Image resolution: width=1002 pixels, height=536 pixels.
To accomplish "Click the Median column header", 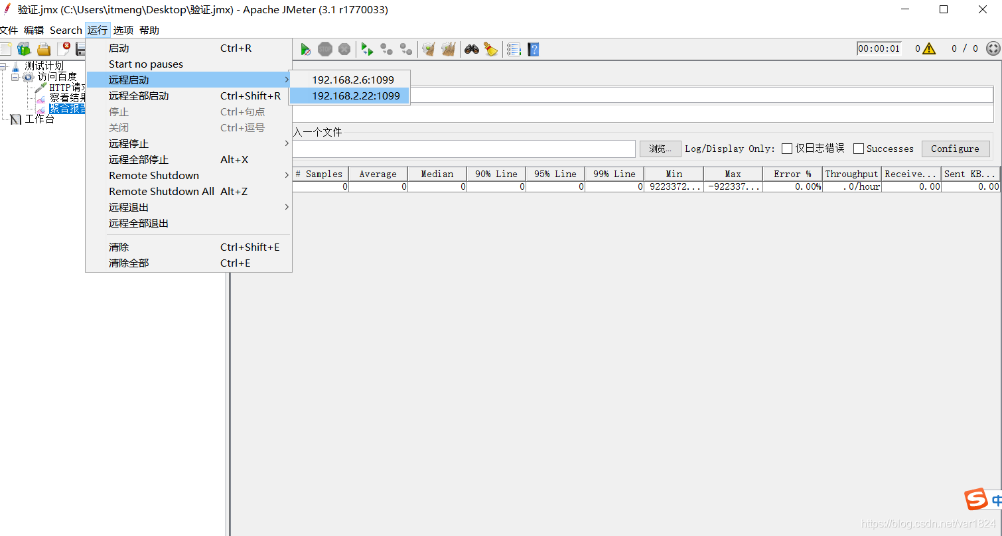I will pos(437,174).
